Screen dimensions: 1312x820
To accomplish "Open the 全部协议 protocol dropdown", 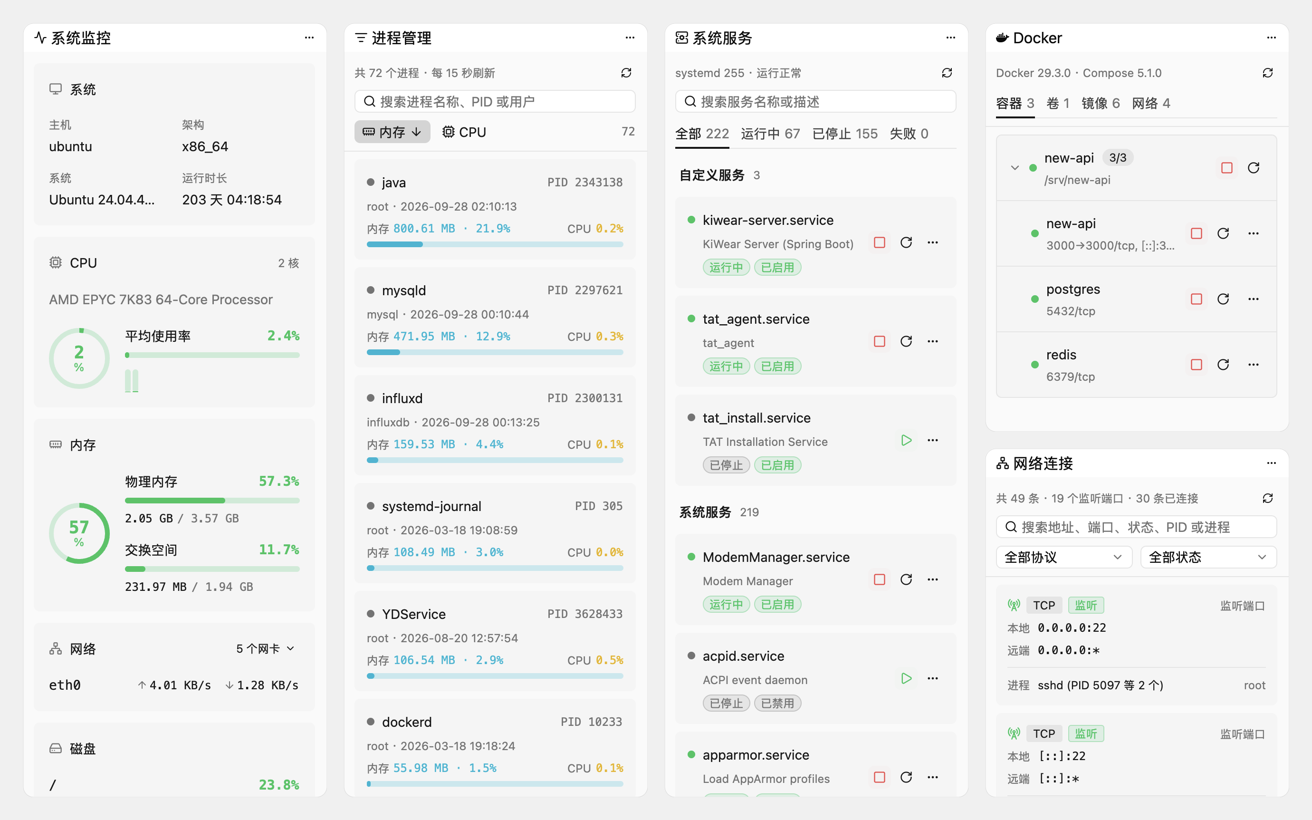I will pos(1063,557).
